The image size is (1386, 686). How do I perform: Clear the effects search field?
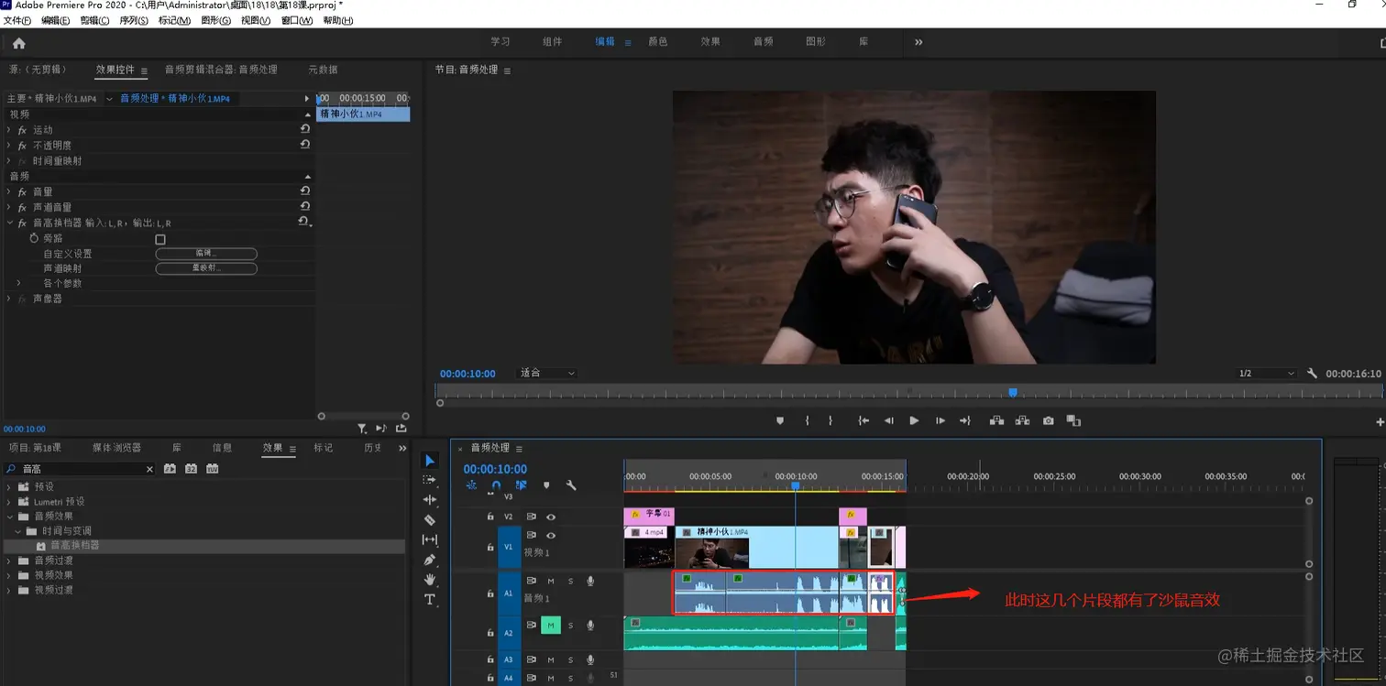(149, 469)
